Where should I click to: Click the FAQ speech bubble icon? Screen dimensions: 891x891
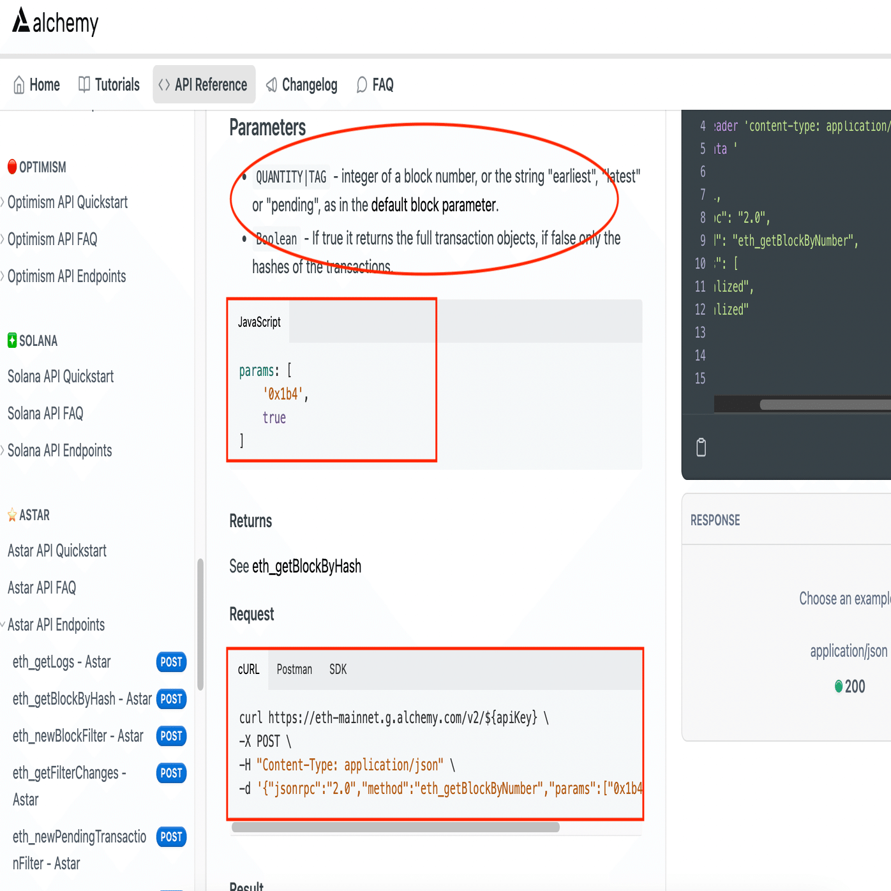pos(361,85)
